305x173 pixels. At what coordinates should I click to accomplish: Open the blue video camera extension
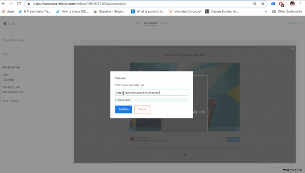point(273,4)
